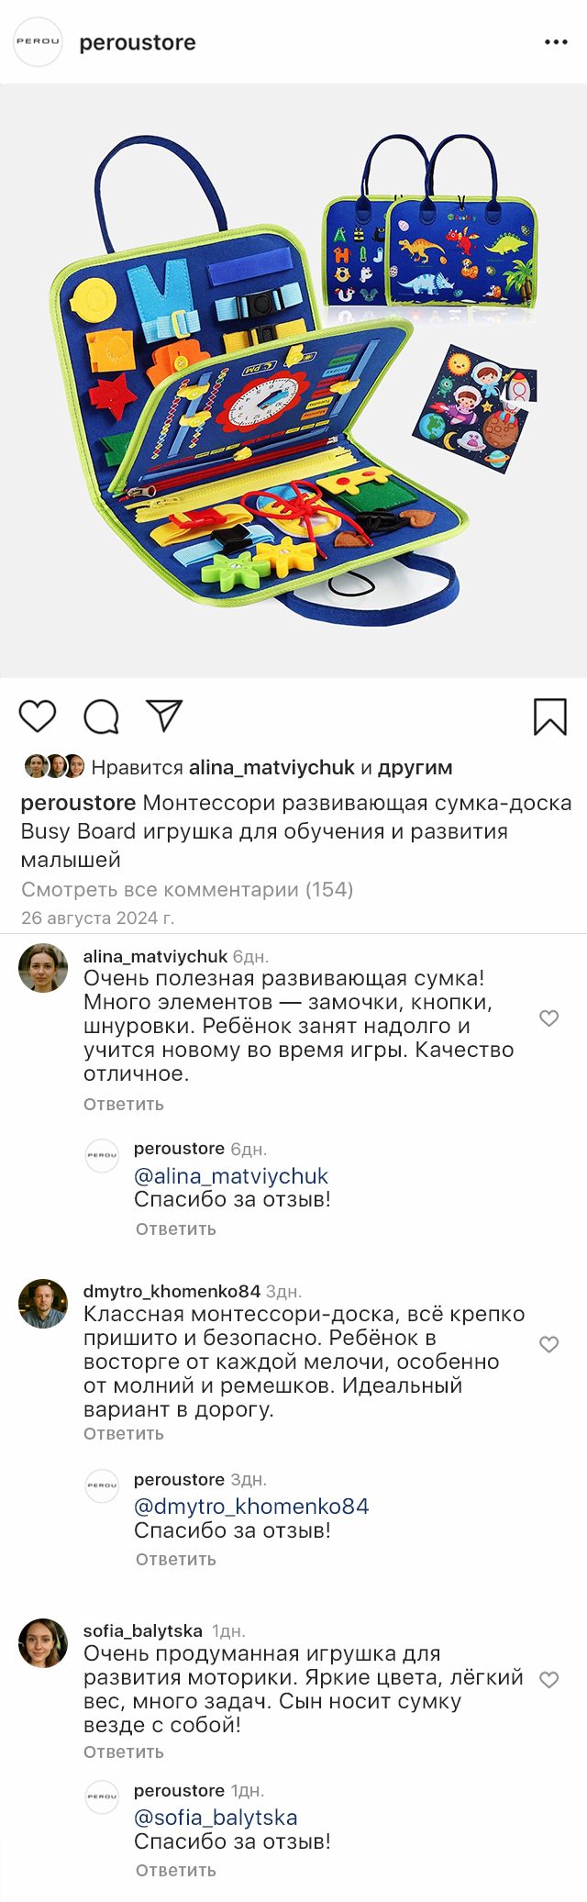587x1902 pixels.
Task: Open peroustore username in post header
Action: pos(138,42)
